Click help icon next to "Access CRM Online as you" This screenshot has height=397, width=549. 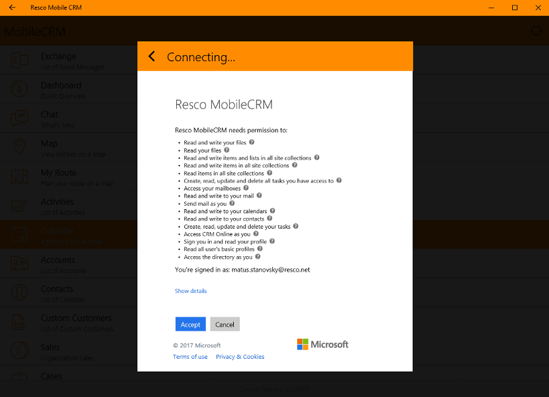[x=256, y=234]
